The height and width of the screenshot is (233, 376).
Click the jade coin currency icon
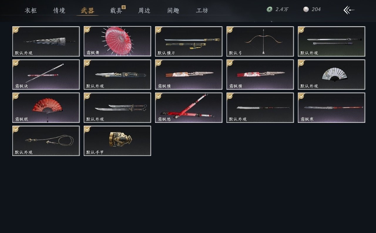click(269, 10)
